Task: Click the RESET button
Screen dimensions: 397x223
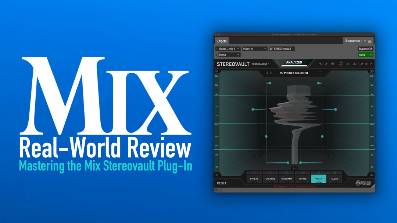Action: tap(222, 183)
